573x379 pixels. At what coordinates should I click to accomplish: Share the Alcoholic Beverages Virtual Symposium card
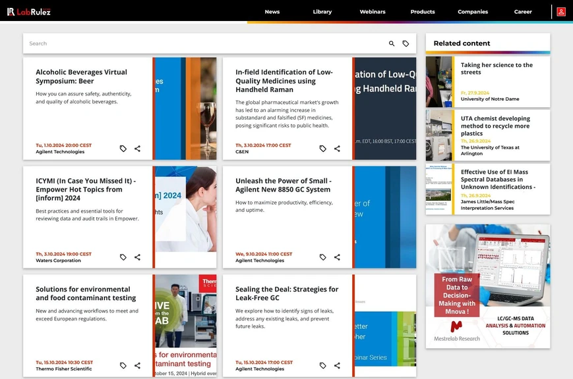[137, 149]
